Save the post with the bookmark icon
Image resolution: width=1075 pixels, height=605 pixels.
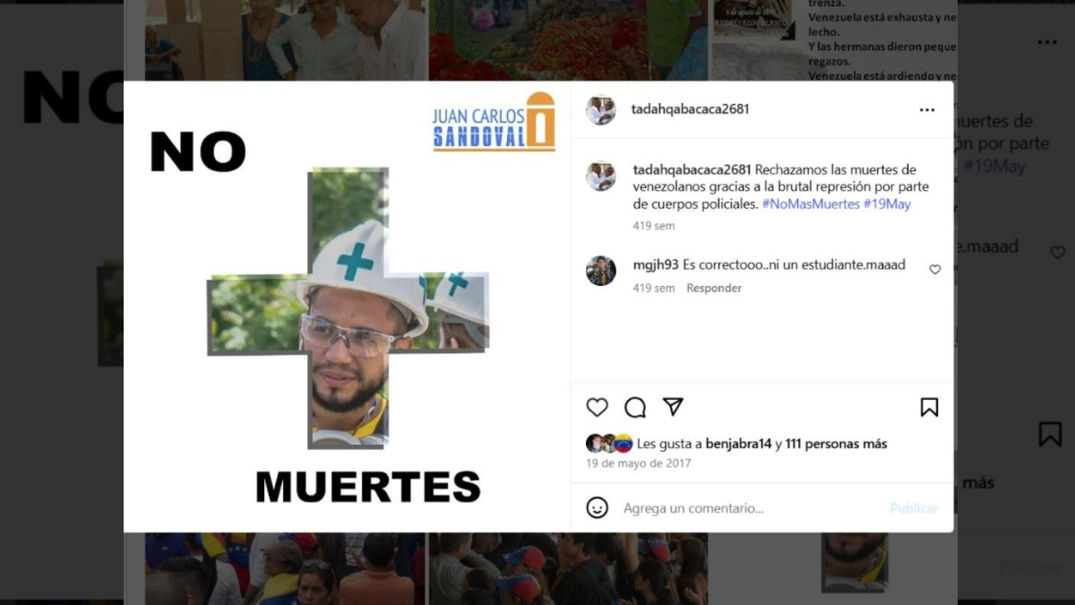click(929, 408)
